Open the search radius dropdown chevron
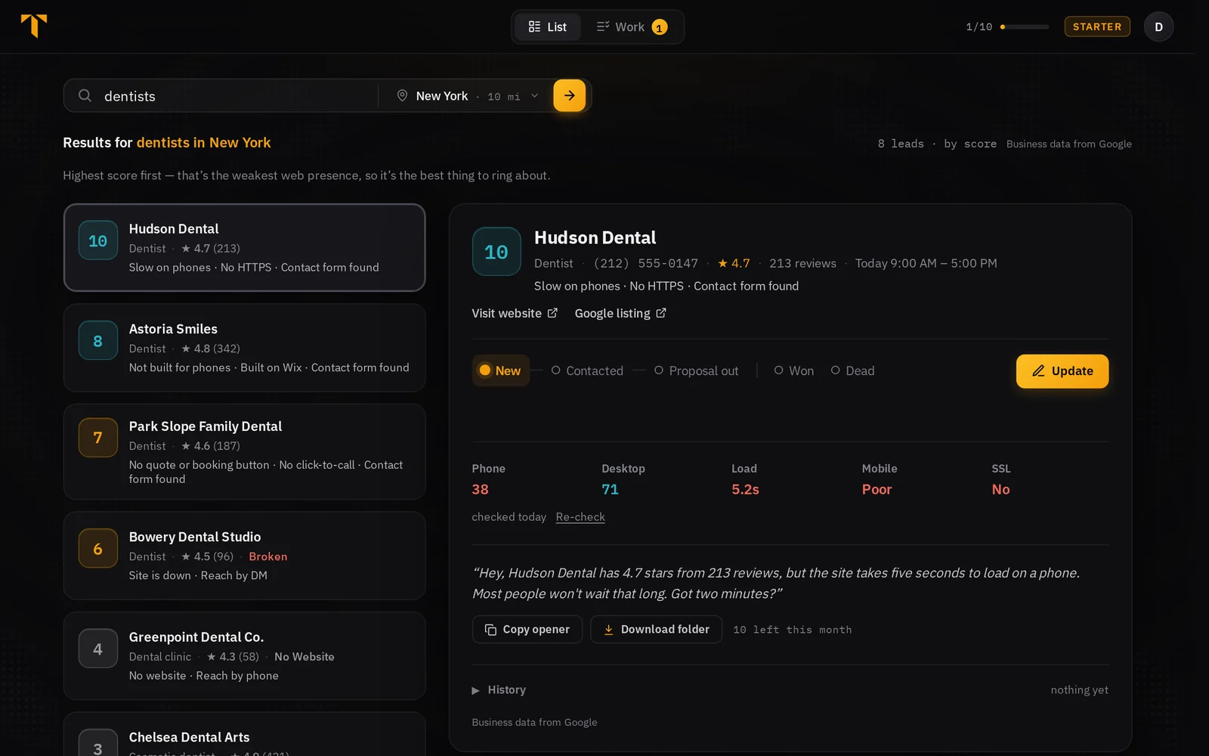This screenshot has width=1209, height=756. 535,96
